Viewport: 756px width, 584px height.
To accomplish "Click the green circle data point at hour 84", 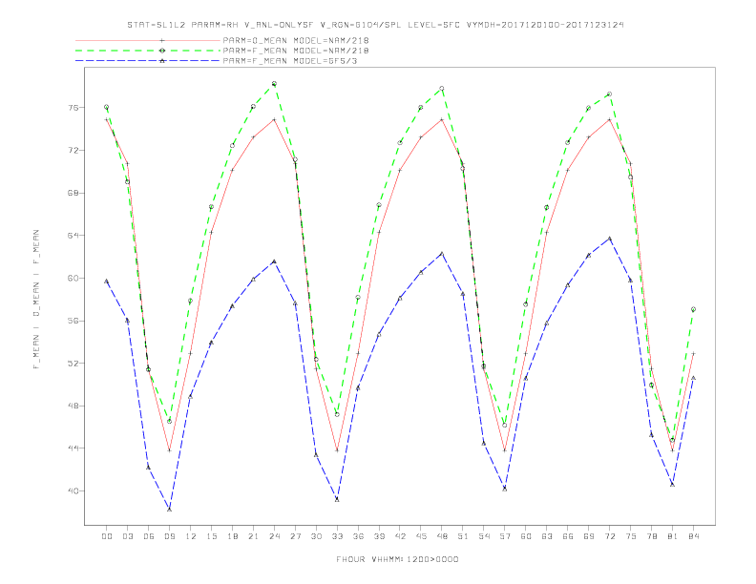I will click(693, 309).
